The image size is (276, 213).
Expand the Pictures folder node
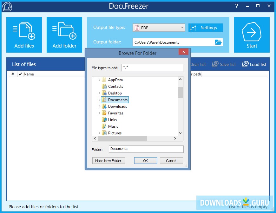pos(99,133)
